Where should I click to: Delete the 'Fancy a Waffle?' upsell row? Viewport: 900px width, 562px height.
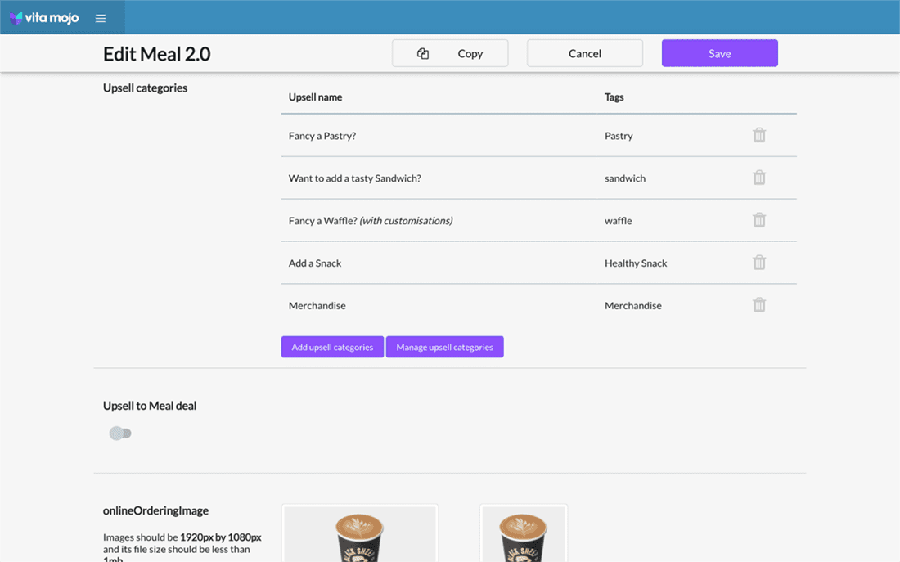click(x=758, y=220)
